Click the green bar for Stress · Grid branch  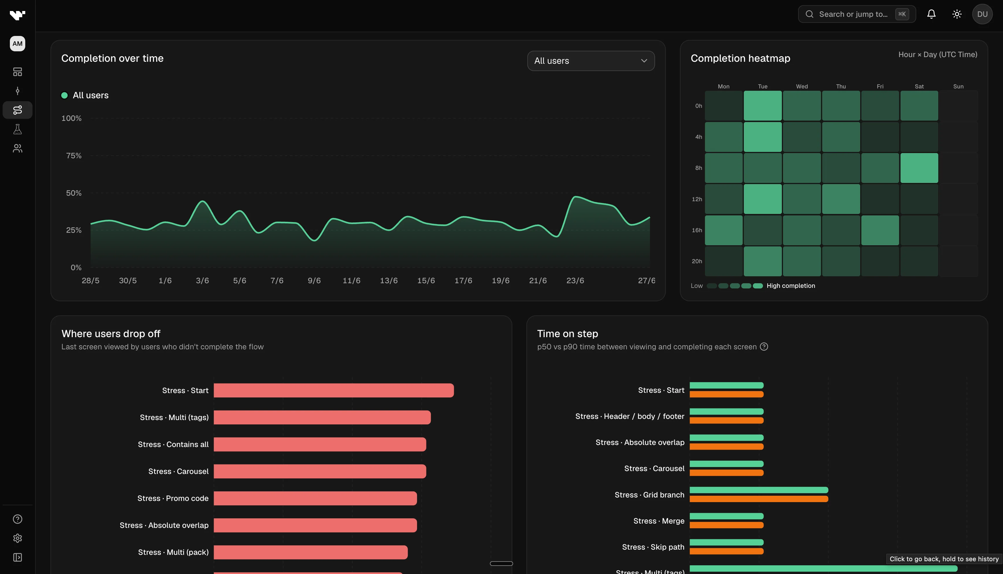759,490
